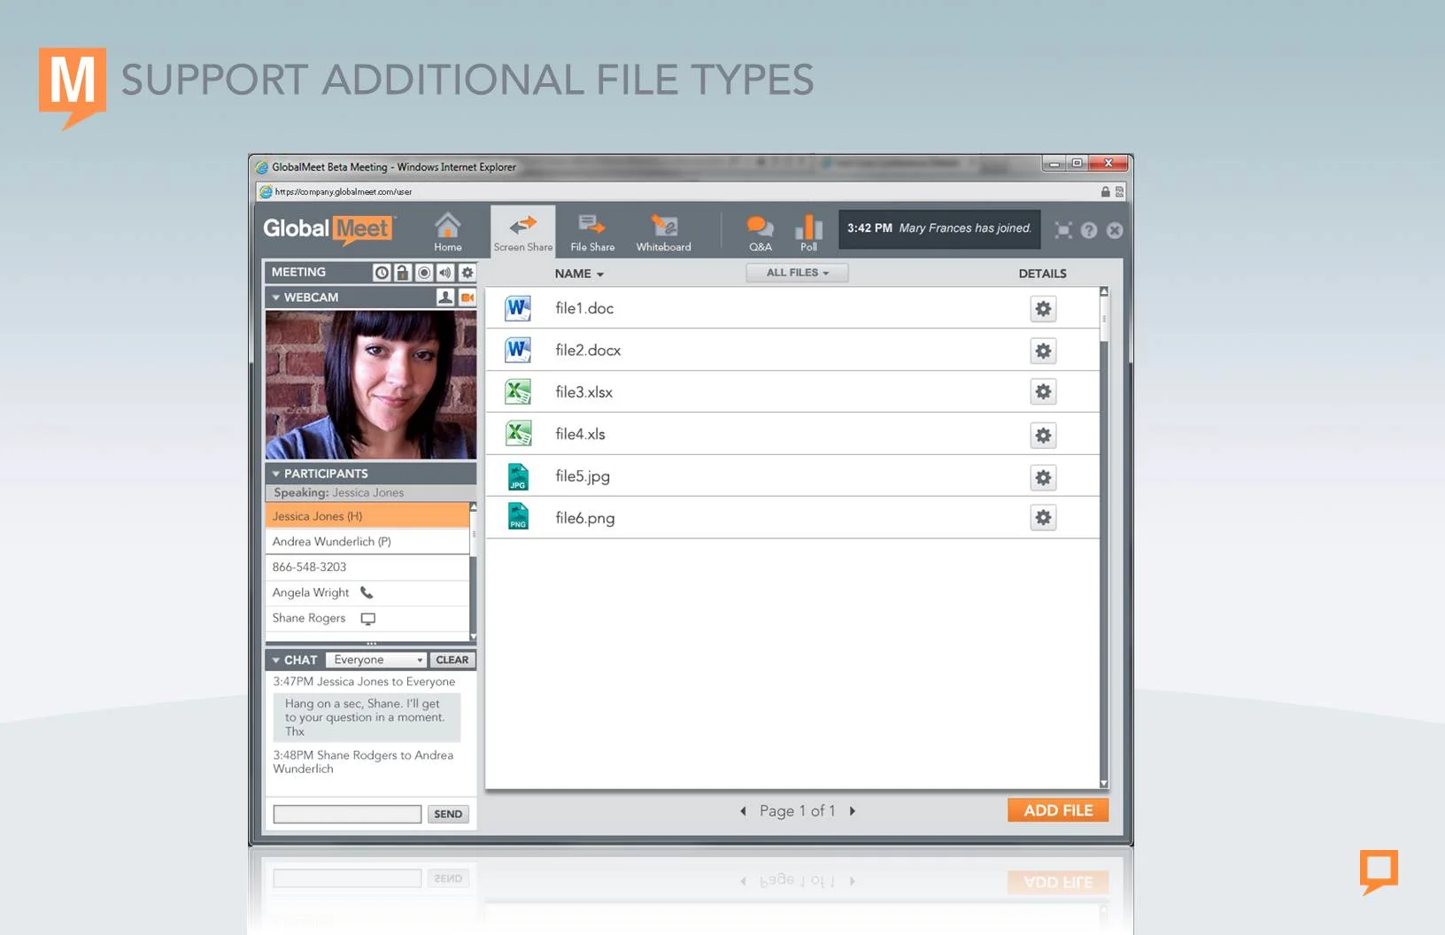Select participant Shane Rogers
The height and width of the screenshot is (935, 1445).
367,618
